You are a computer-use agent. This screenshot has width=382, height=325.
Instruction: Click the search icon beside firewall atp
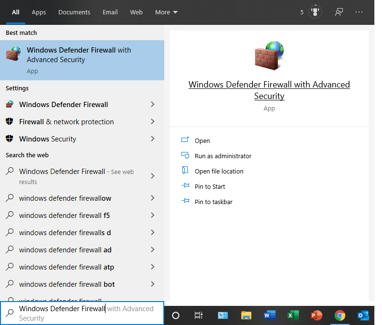tap(10, 267)
